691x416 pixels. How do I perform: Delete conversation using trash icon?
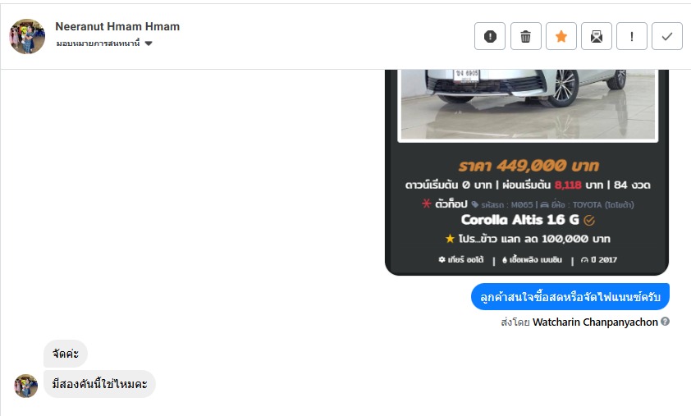point(525,36)
